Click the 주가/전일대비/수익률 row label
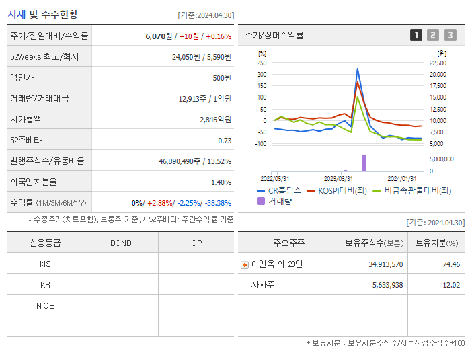 49,36
